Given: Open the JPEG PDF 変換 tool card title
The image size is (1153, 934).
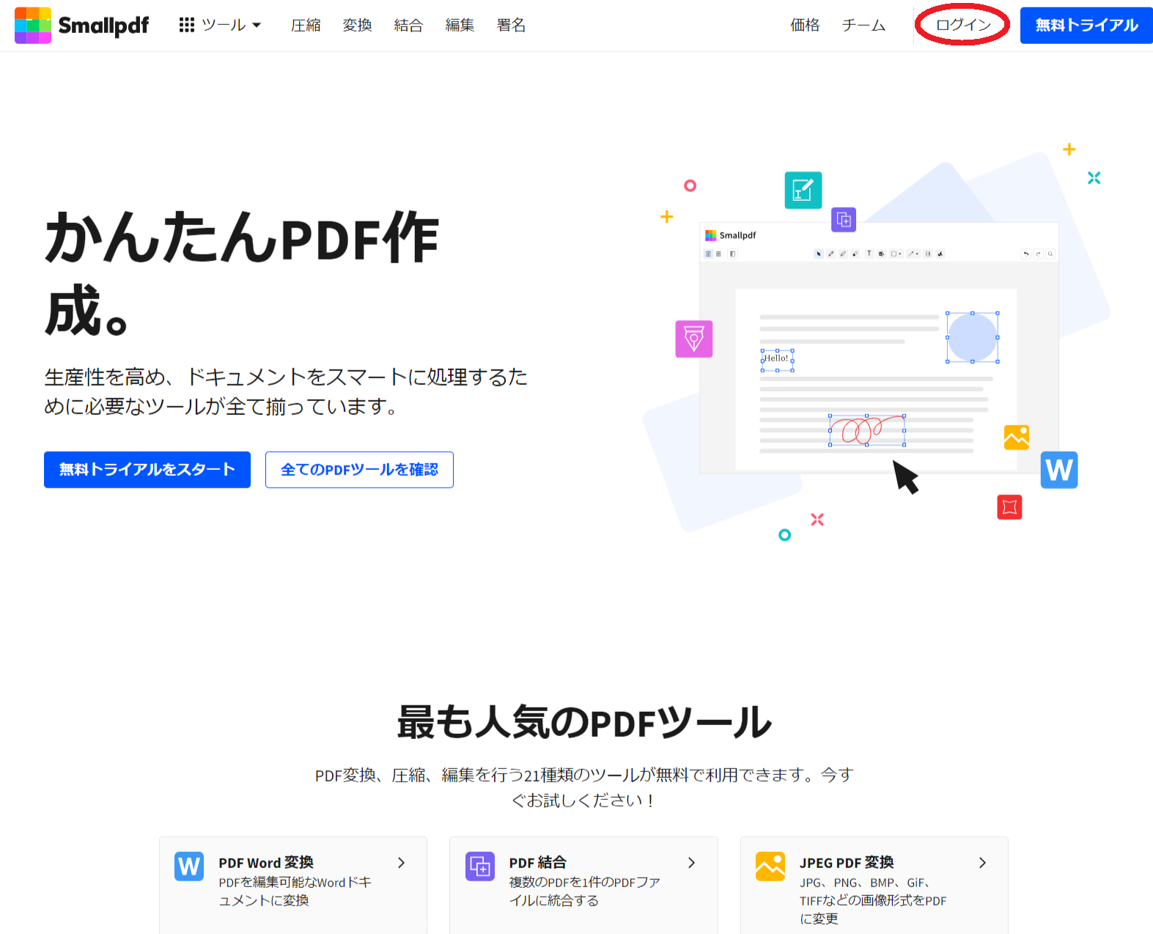Looking at the screenshot, I should pos(847,863).
